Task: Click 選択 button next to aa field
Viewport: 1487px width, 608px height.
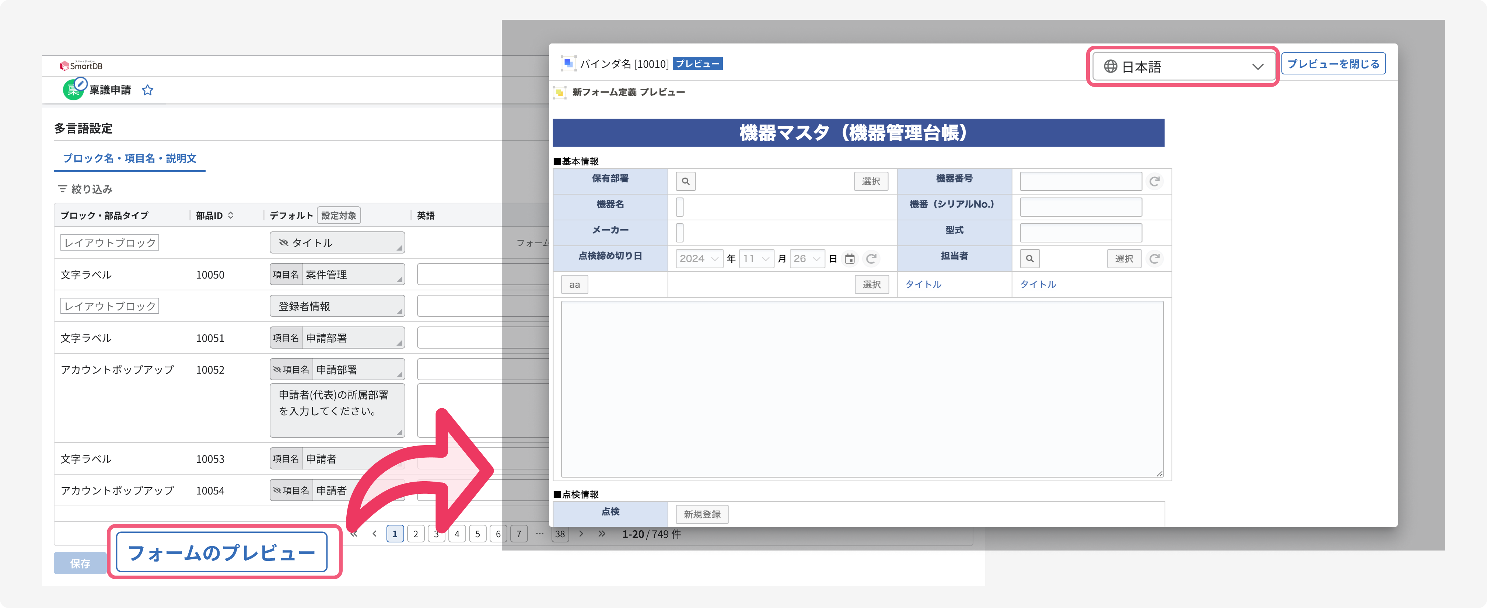Action: tap(871, 284)
